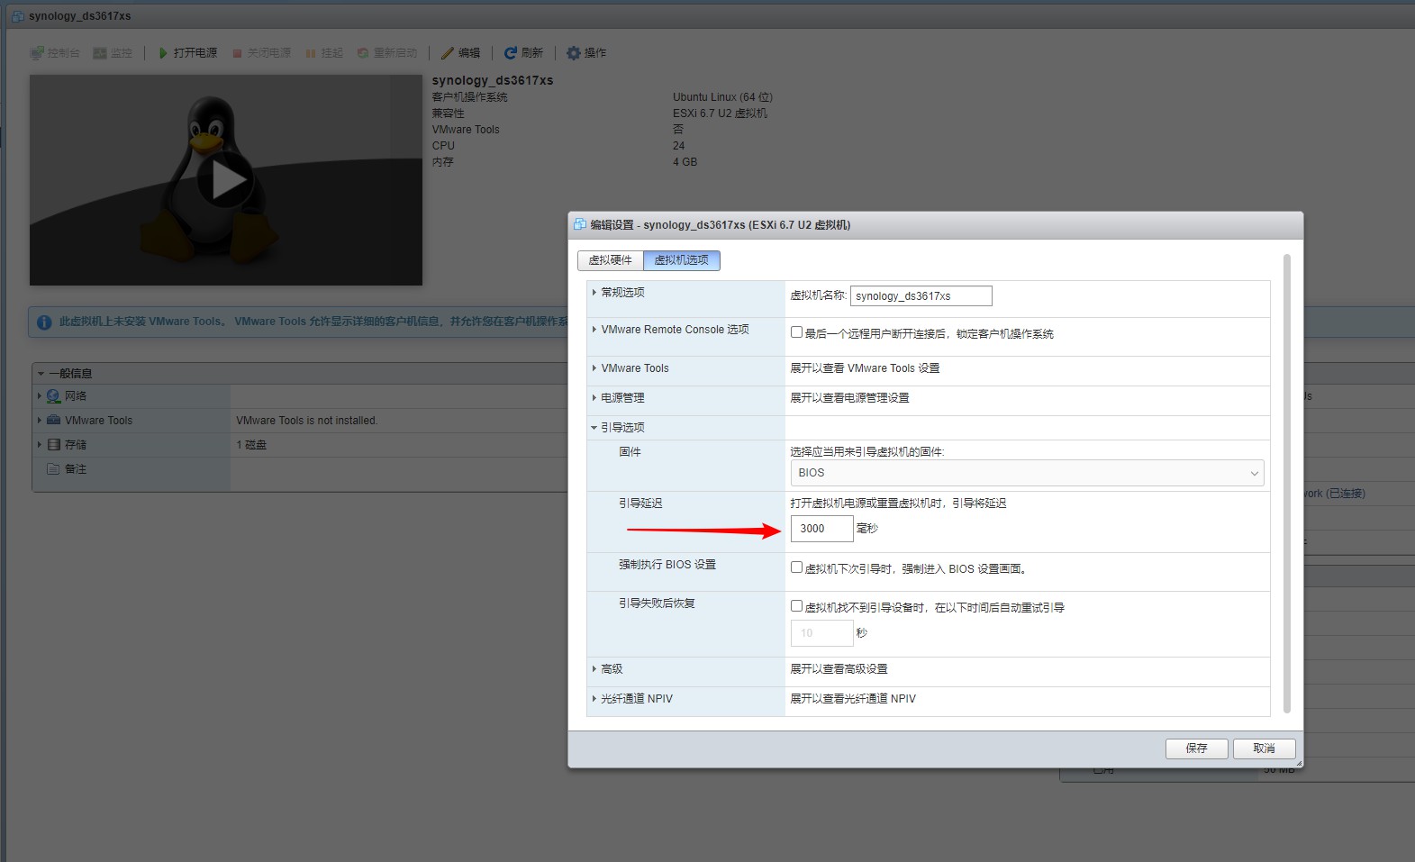This screenshot has width=1415, height=862.
Task: Click the Edit (编辑) pencil icon
Action: [x=447, y=53]
